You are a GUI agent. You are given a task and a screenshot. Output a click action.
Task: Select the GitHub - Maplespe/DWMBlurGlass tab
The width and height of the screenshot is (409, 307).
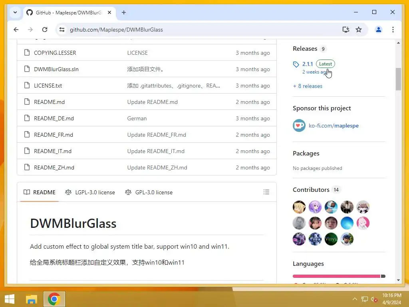click(x=69, y=12)
